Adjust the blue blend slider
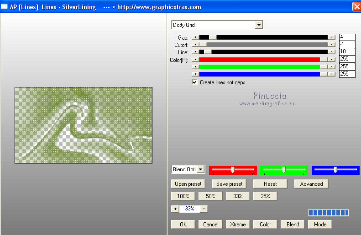The image size is (361, 235). coord(335,170)
